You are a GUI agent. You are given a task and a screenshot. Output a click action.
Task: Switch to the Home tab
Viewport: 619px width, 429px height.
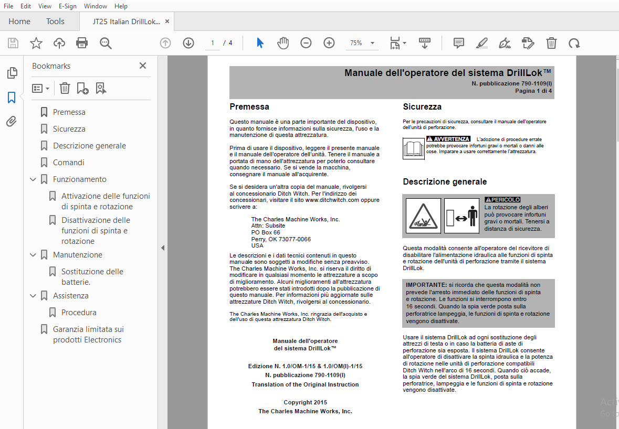pos(19,22)
